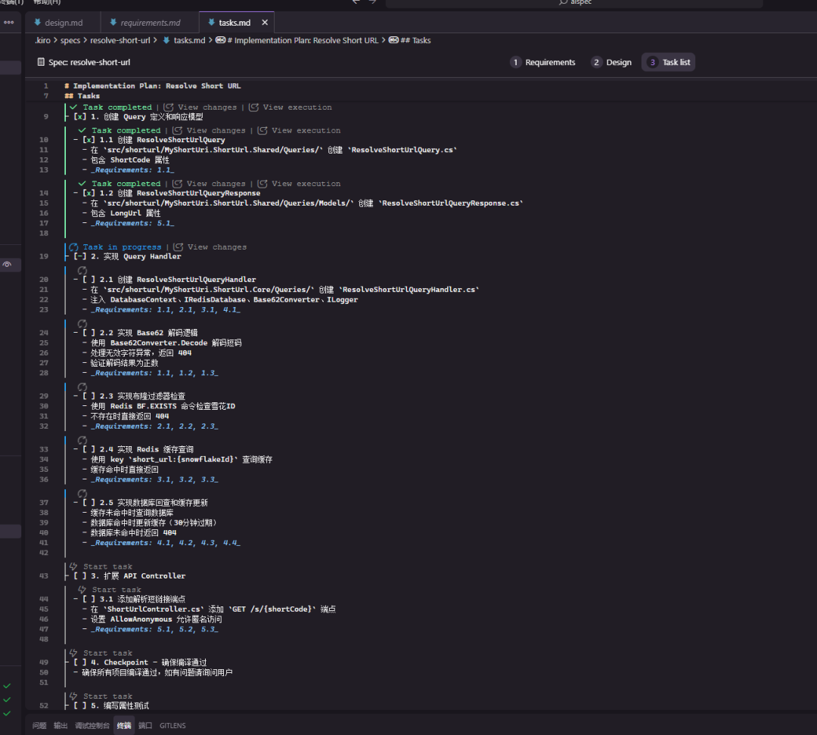Image resolution: width=817 pixels, height=735 pixels.
Task: Navigate forward with right arrow
Action: click(x=372, y=2)
